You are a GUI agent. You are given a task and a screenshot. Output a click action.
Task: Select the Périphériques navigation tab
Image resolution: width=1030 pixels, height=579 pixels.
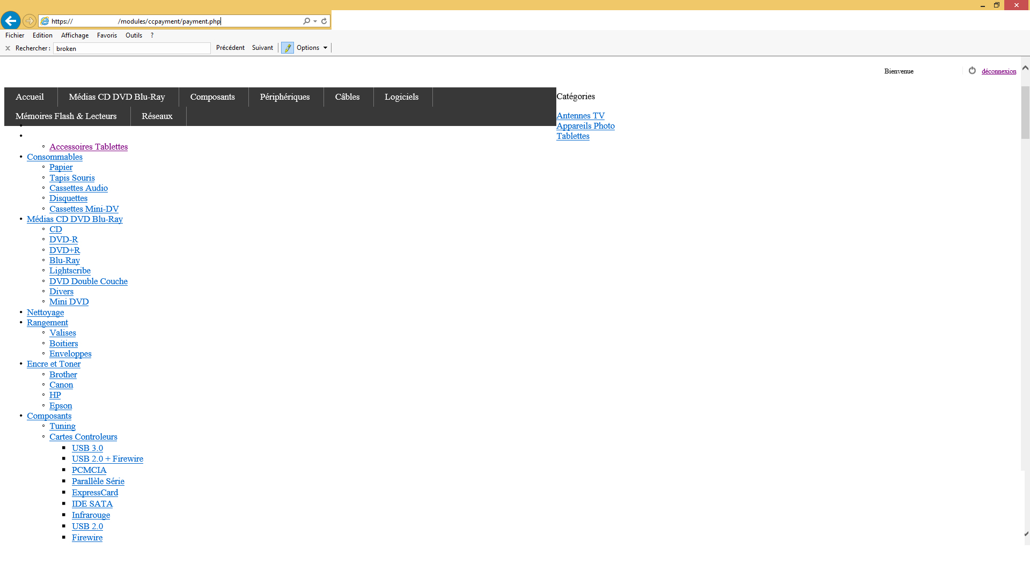[x=285, y=97]
